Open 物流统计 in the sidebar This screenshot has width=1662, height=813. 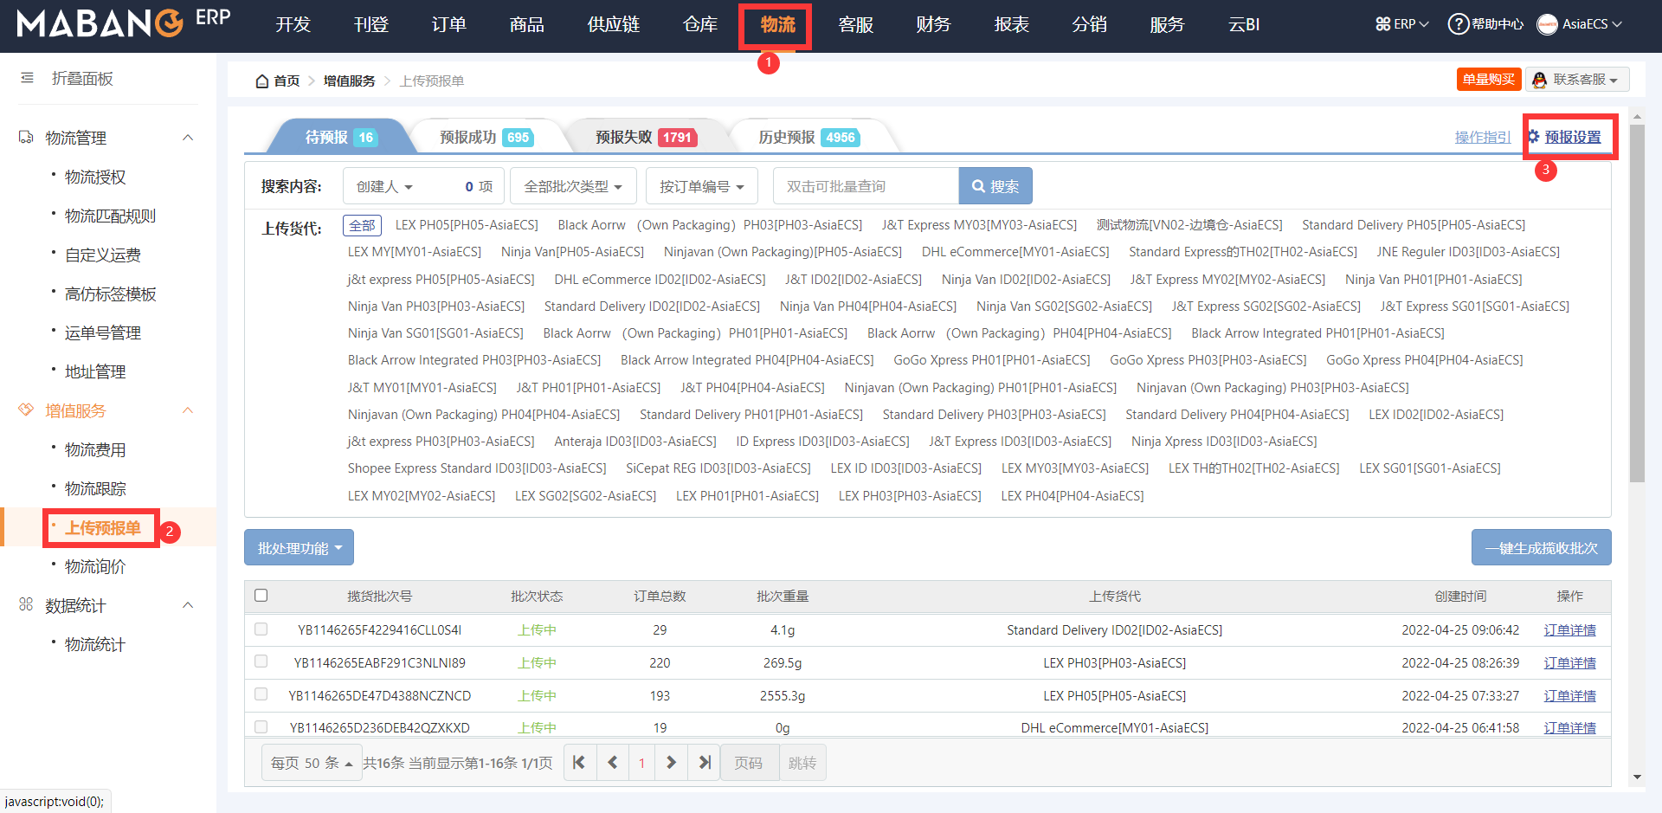[x=95, y=644]
